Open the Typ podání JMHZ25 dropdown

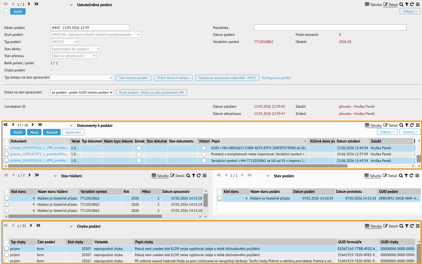click(x=64, y=42)
